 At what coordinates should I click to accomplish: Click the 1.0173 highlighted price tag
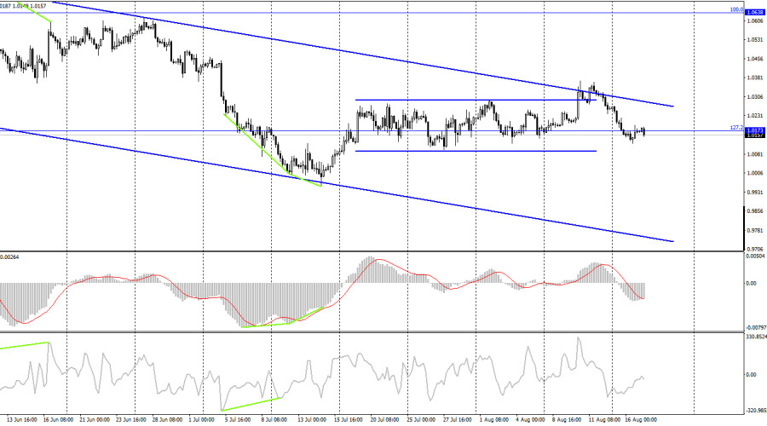tap(755, 130)
